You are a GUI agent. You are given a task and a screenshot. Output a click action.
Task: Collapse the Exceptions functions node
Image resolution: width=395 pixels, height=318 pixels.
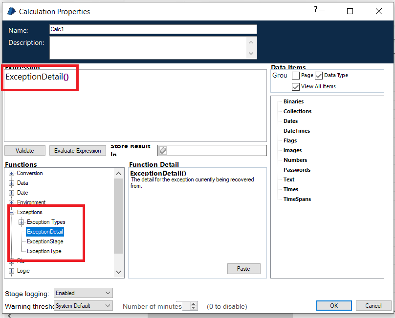point(12,212)
